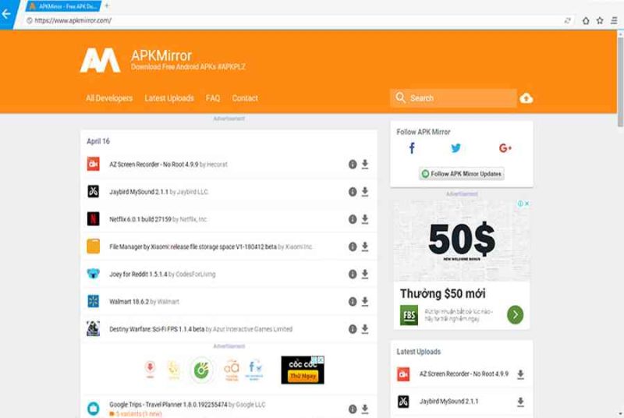Open Jaybird MySound 2.1.1 link
This screenshot has width=624, height=418.
pyautogui.click(x=139, y=192)
